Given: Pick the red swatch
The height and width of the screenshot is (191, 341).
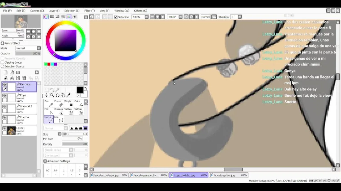Looking at the screenshot, I should click(x=49, y=64).
